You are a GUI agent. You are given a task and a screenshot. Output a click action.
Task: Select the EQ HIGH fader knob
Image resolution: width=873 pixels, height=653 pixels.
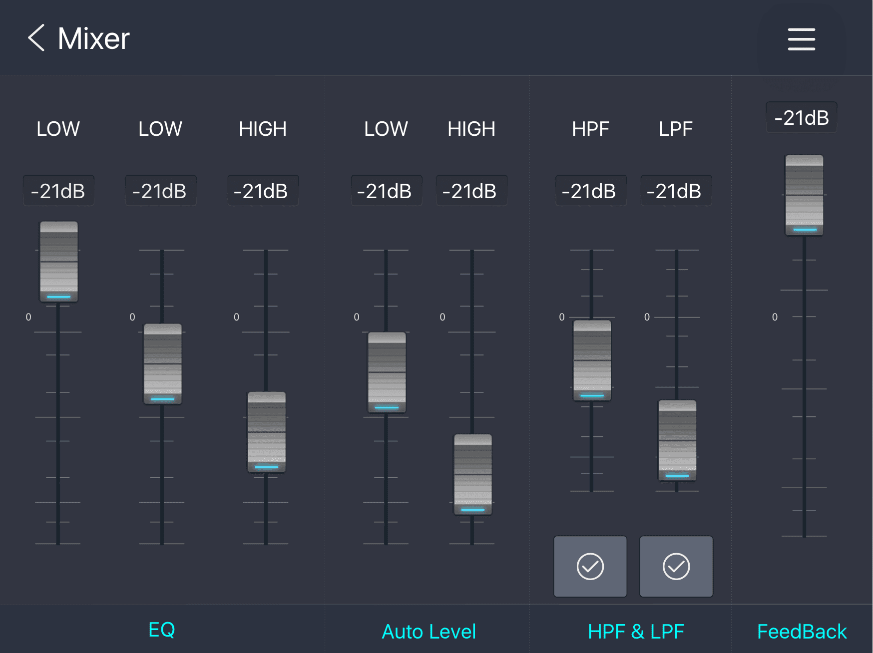click(267, 432)
